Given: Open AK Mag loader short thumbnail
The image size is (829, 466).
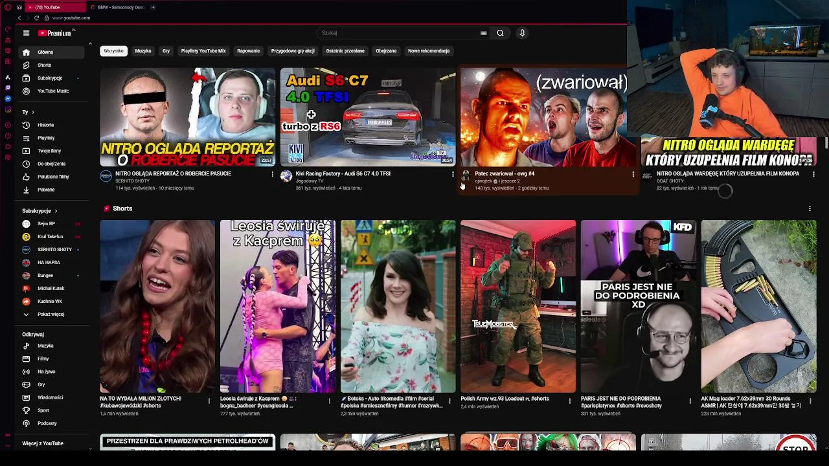Looking at the screenshot, I should click(758, 306).
